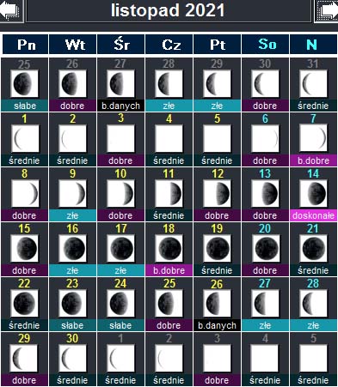Click the crescent moon icon on November 29
338x387 pixels.
pos(24,358)
